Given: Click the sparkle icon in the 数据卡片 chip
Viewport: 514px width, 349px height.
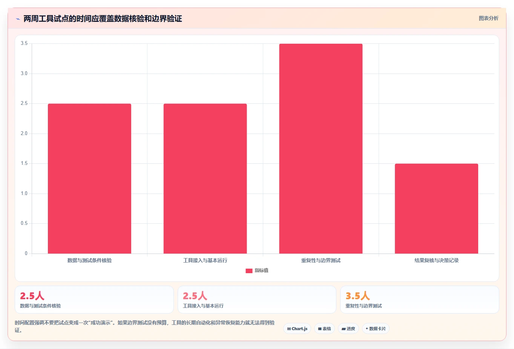Looking at the screenshot, I should point(367,329).
